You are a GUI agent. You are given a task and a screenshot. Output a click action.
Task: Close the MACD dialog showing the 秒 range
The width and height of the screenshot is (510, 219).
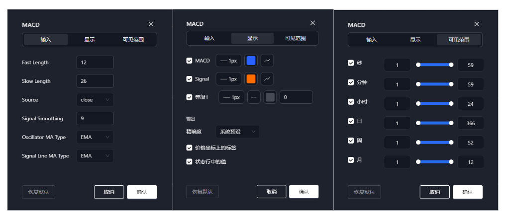point(477,24)
